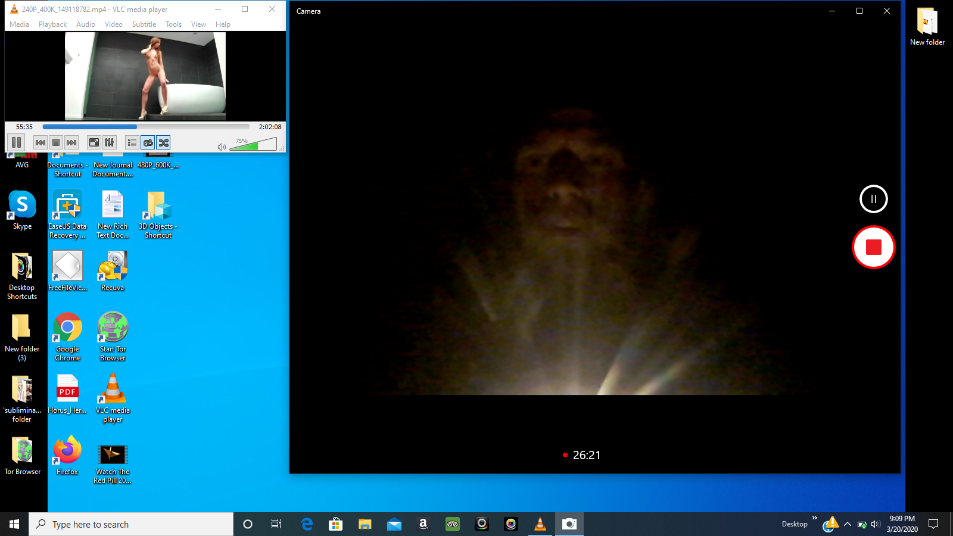Select Google Chrome desktop icon
This screenshot has width=953, height=536.
[x=67, y=337]
